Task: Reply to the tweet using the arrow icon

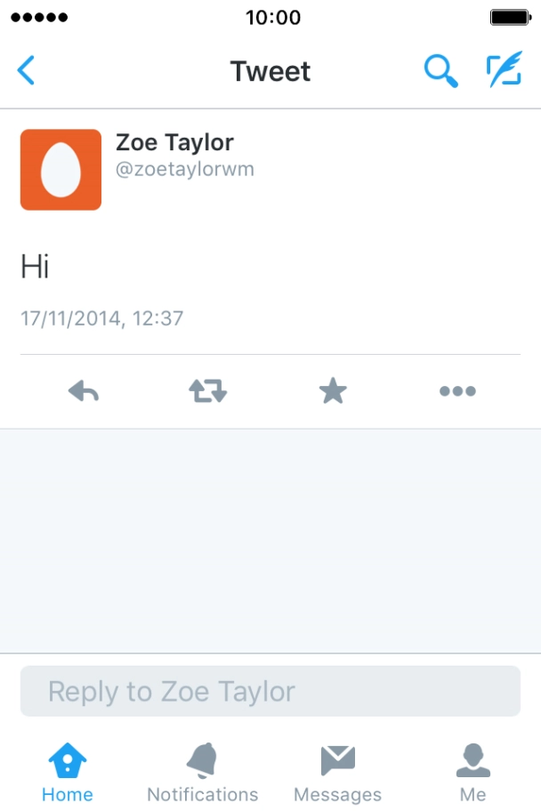Action: pos(83,390)
